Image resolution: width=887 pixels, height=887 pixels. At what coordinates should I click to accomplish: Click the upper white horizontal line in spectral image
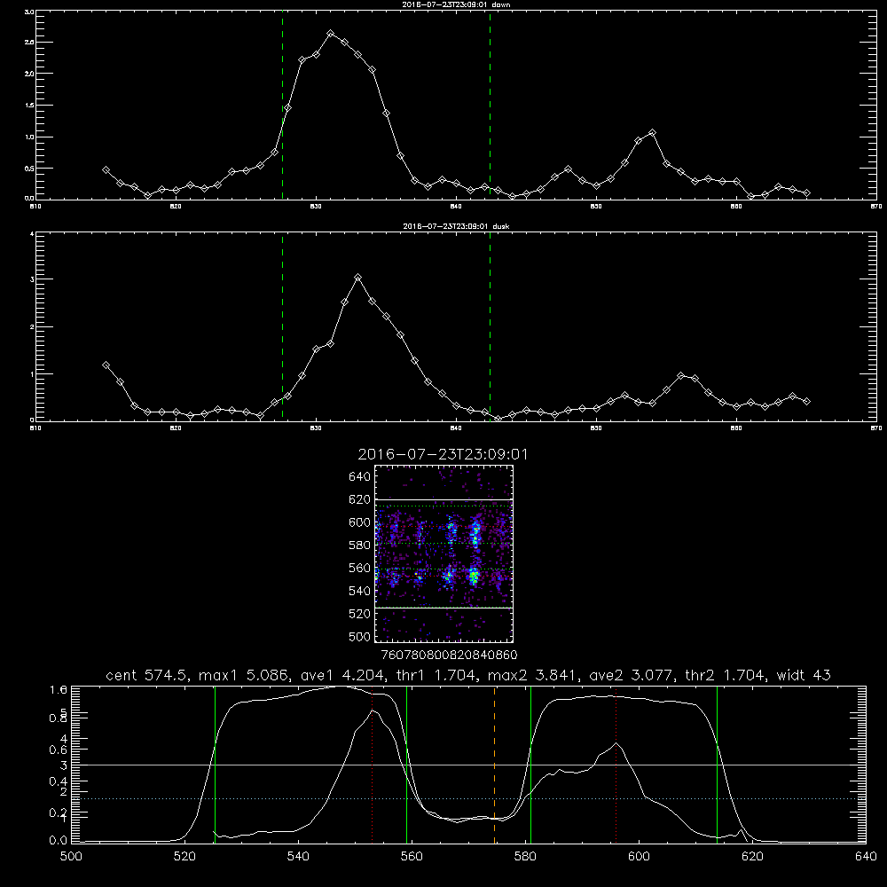click(443, 499)
